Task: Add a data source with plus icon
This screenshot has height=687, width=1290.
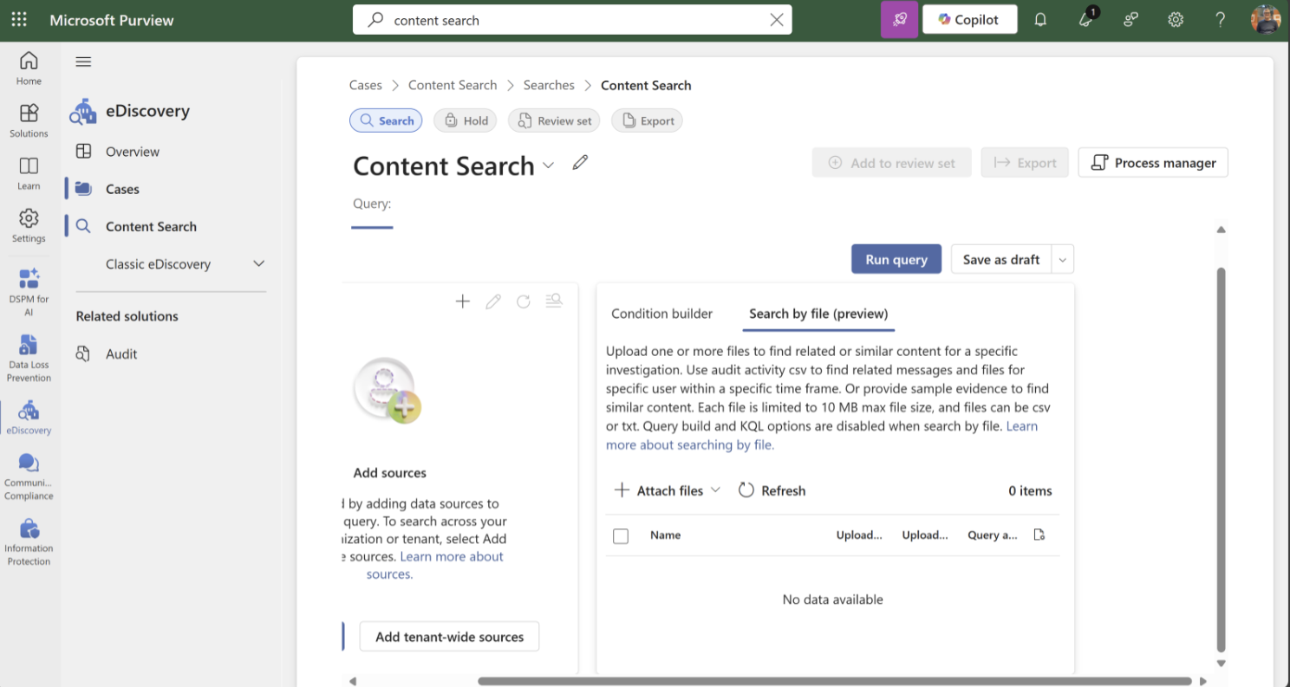Action: pos(463,301)
